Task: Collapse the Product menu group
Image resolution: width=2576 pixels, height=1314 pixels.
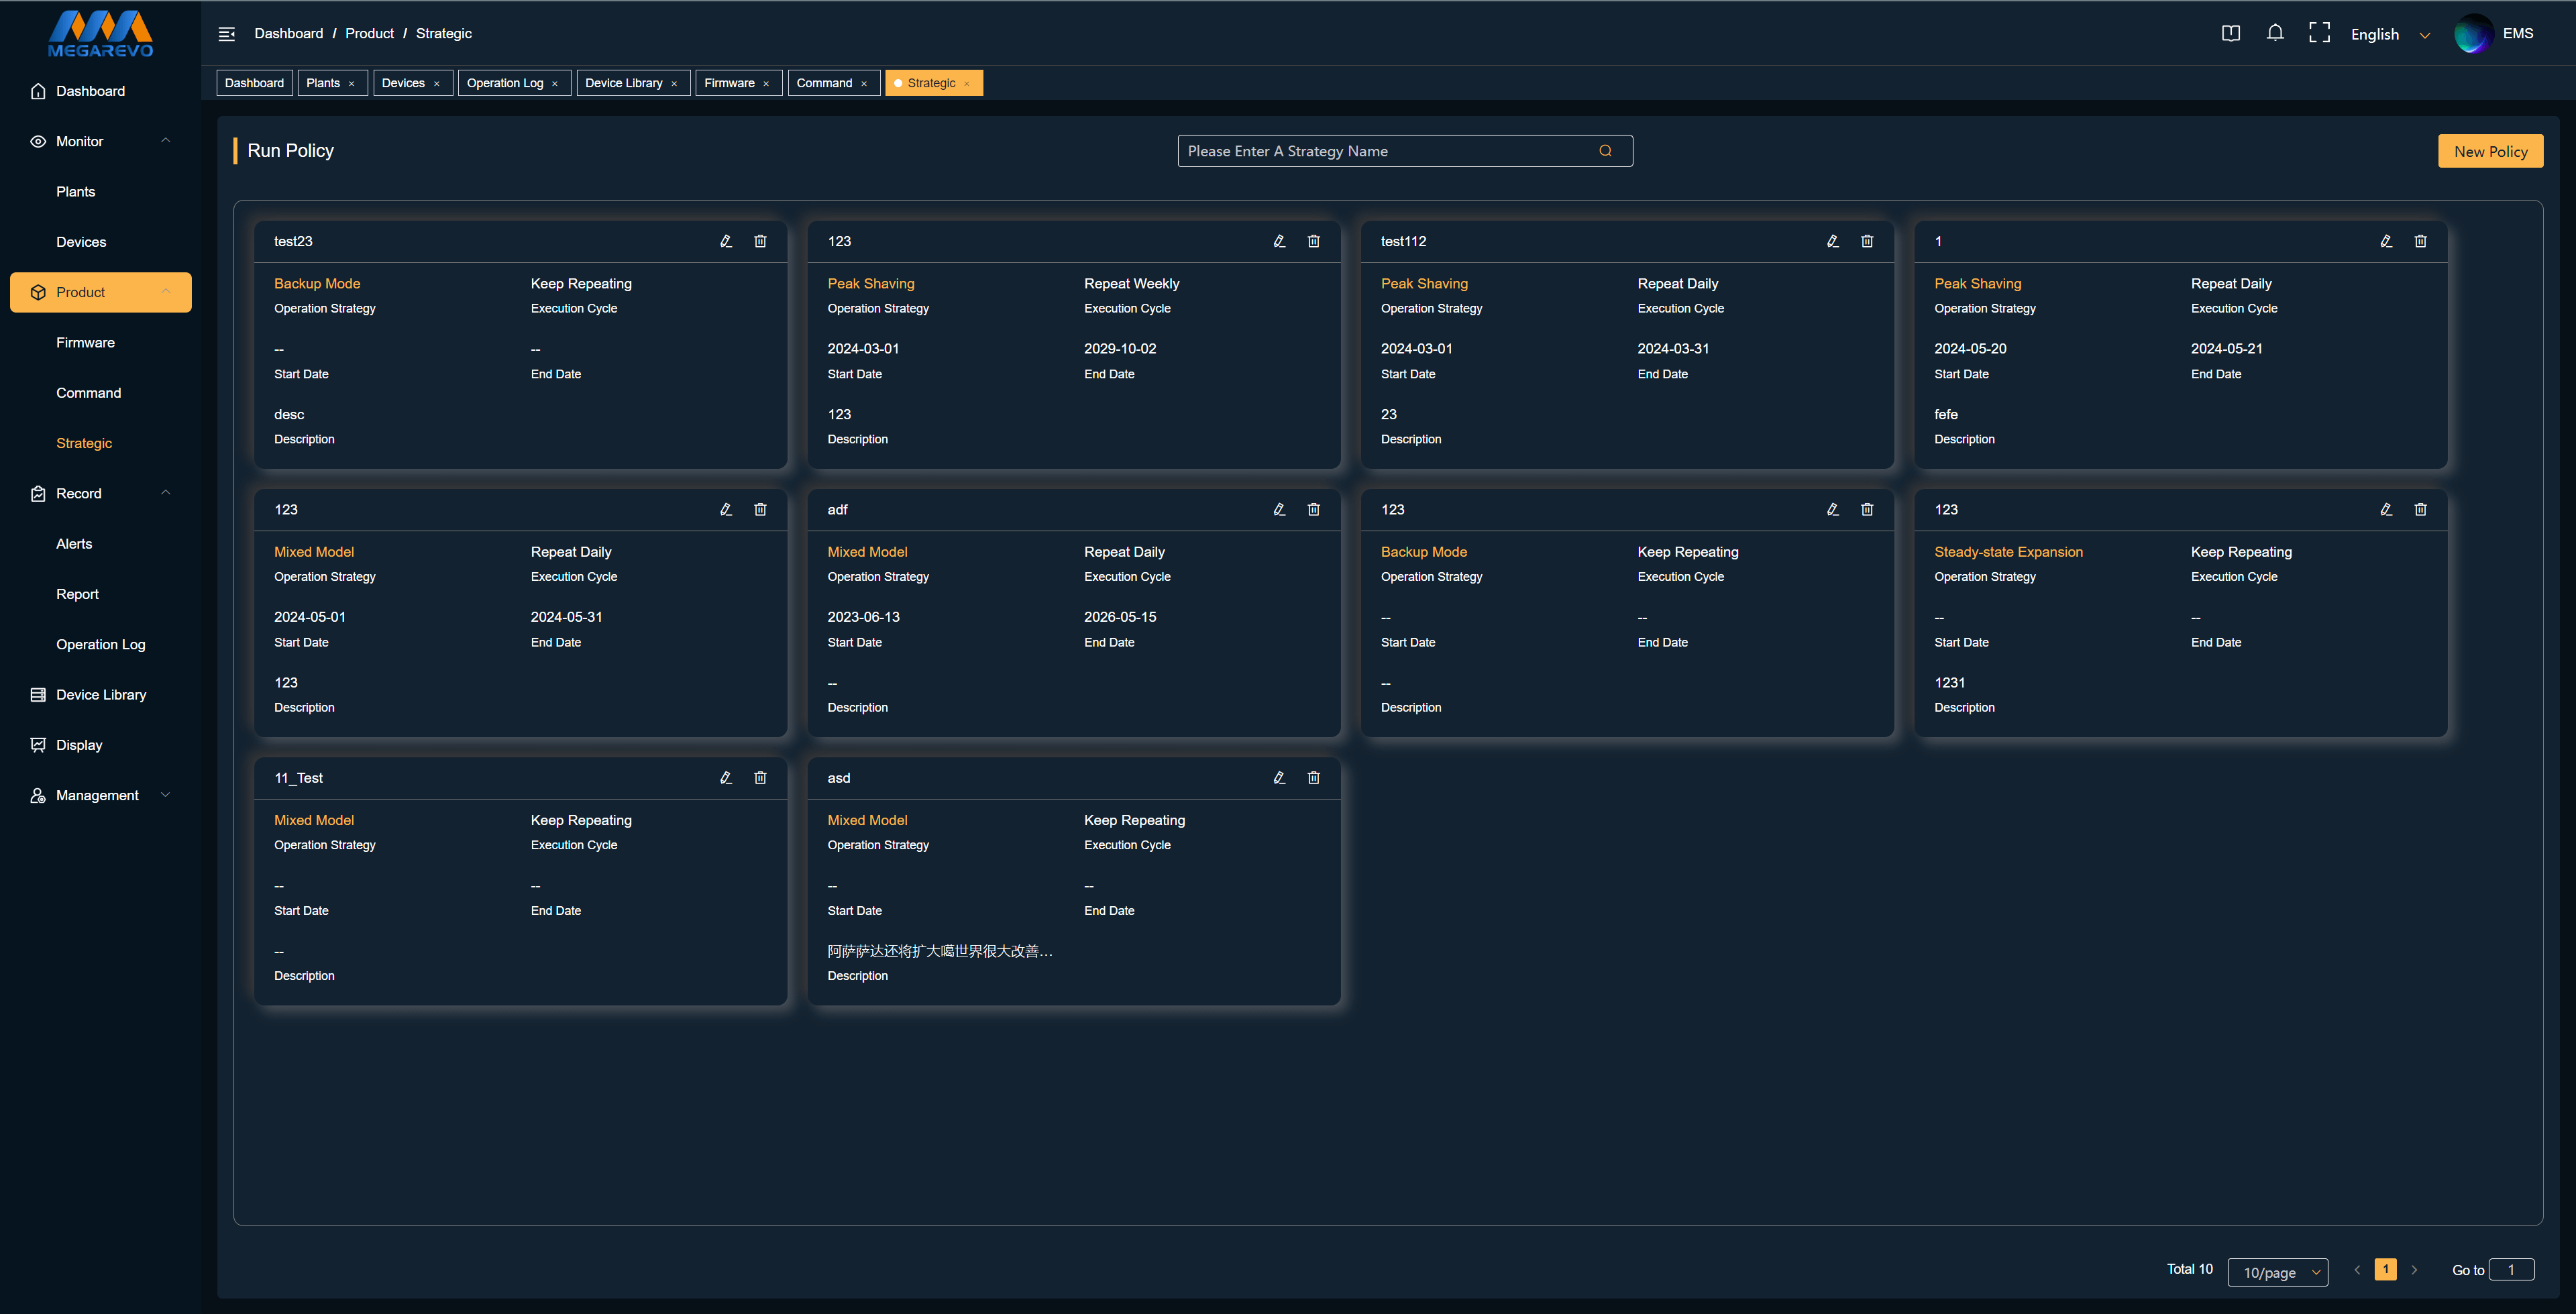Action: coord(166,292)
